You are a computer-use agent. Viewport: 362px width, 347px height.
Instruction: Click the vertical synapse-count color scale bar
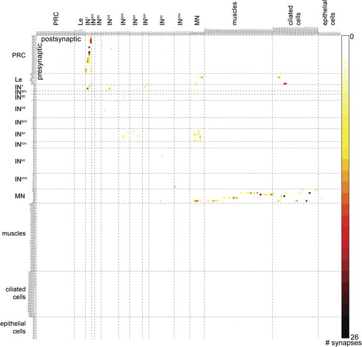pyautogui.click(x=346, y=186)
